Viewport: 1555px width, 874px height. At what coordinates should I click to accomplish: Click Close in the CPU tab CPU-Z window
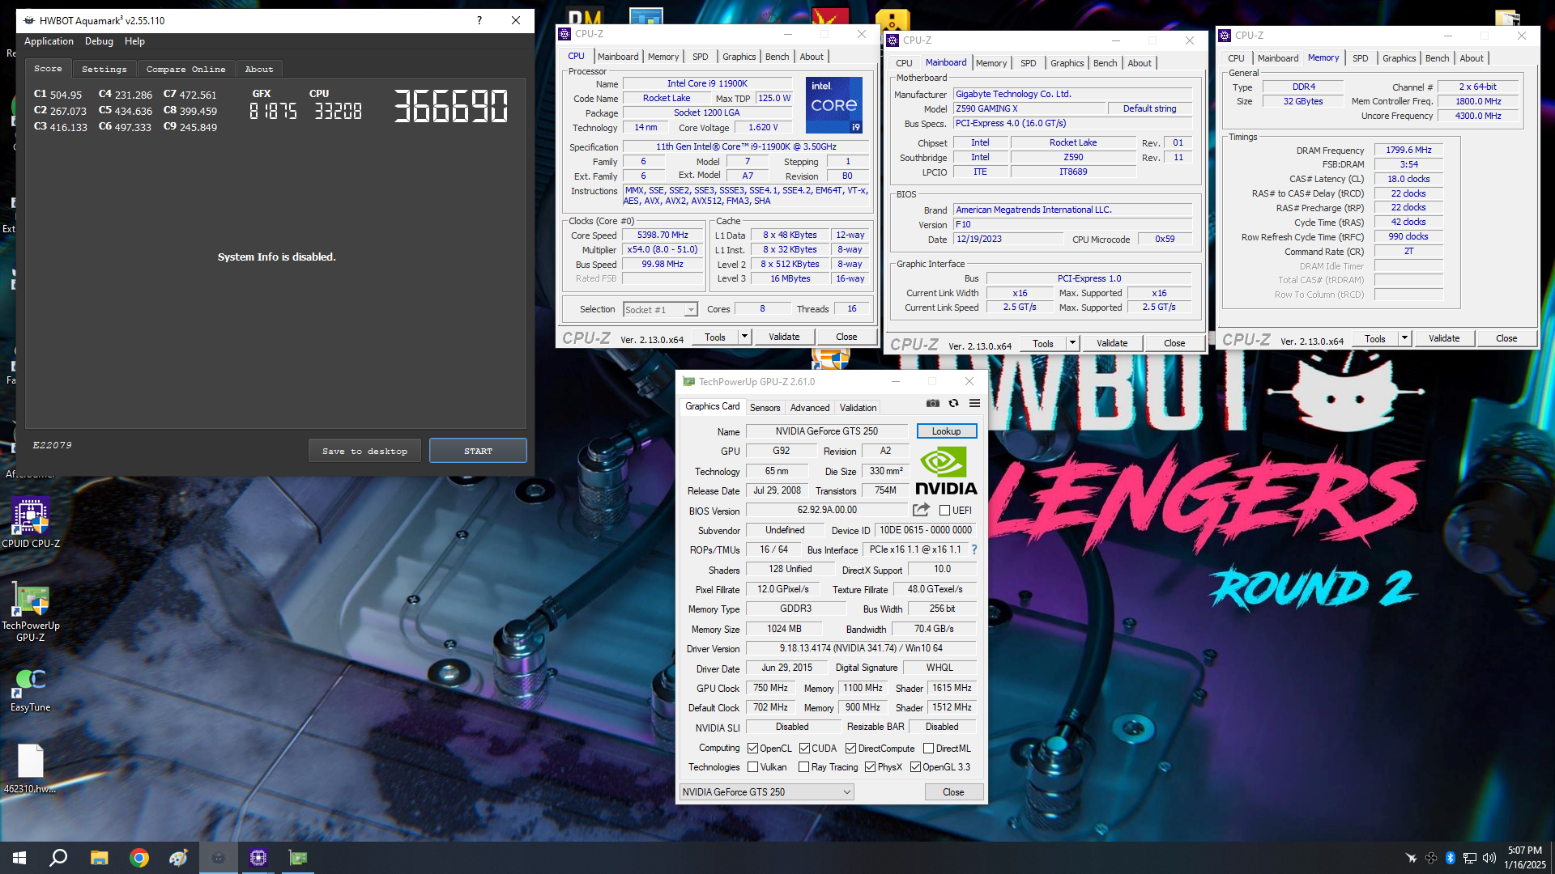point(846,337)
